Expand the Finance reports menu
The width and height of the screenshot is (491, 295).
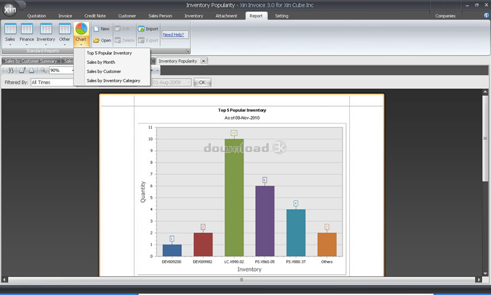[27, 34]
